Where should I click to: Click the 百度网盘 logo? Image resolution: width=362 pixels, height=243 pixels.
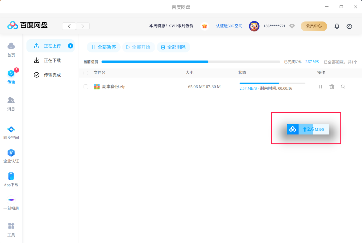[27, 25]
